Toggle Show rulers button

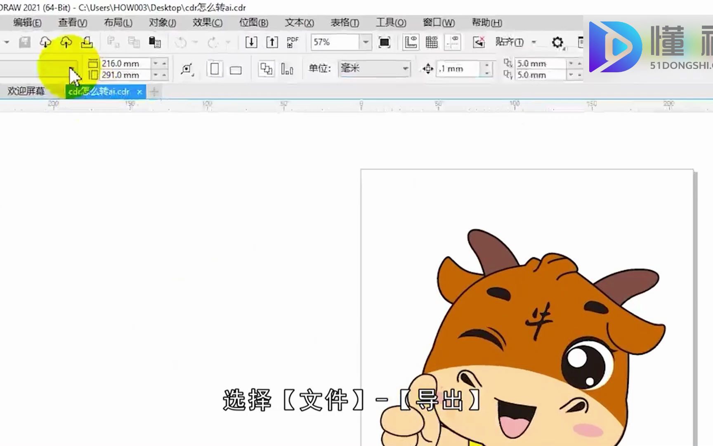pos(411,42)
